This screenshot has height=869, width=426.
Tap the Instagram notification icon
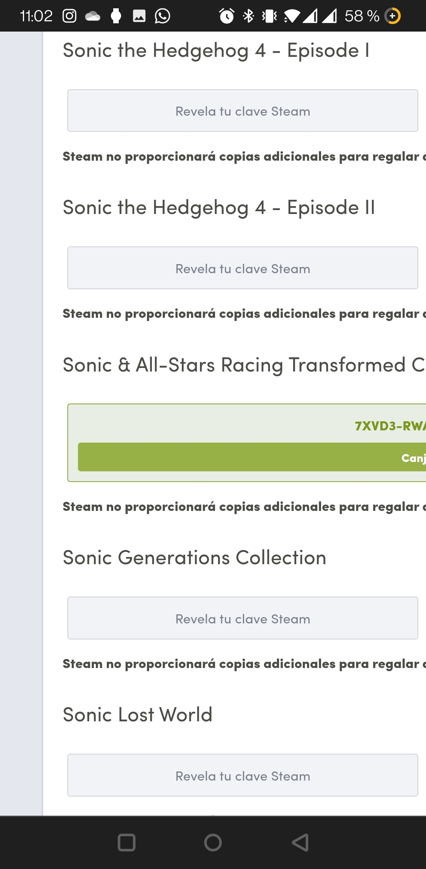pyautogui.click(x=69, y=16)
